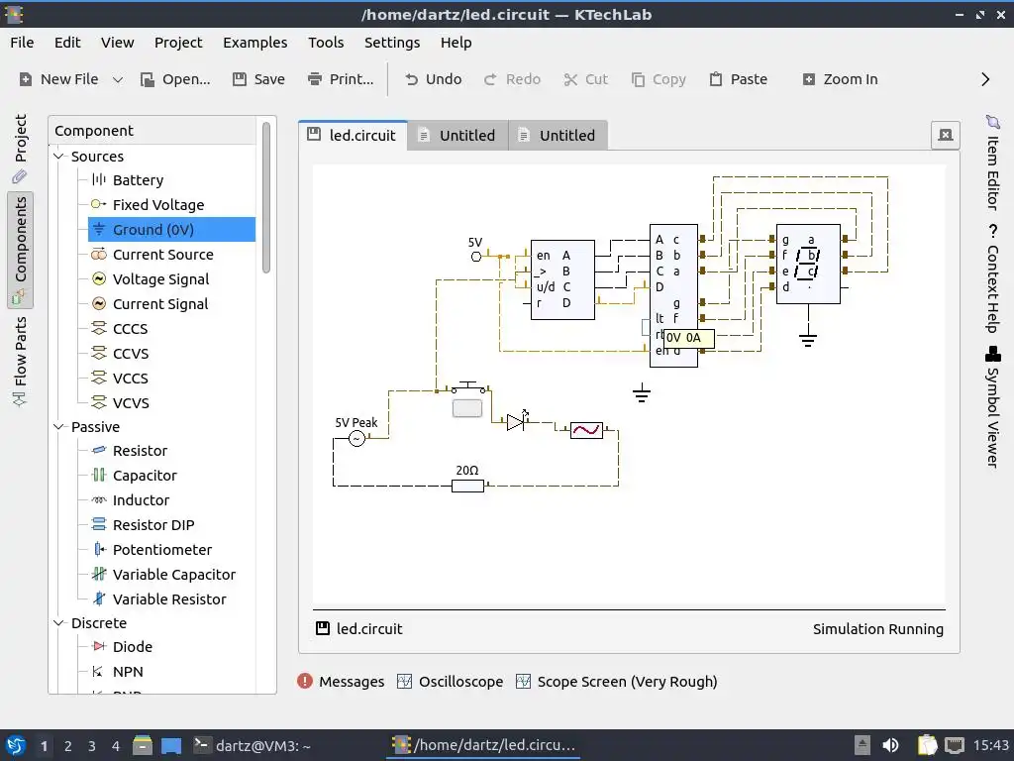Switch to the first Untitled tab
1014x761 pixels.
[x=457, y=135]
